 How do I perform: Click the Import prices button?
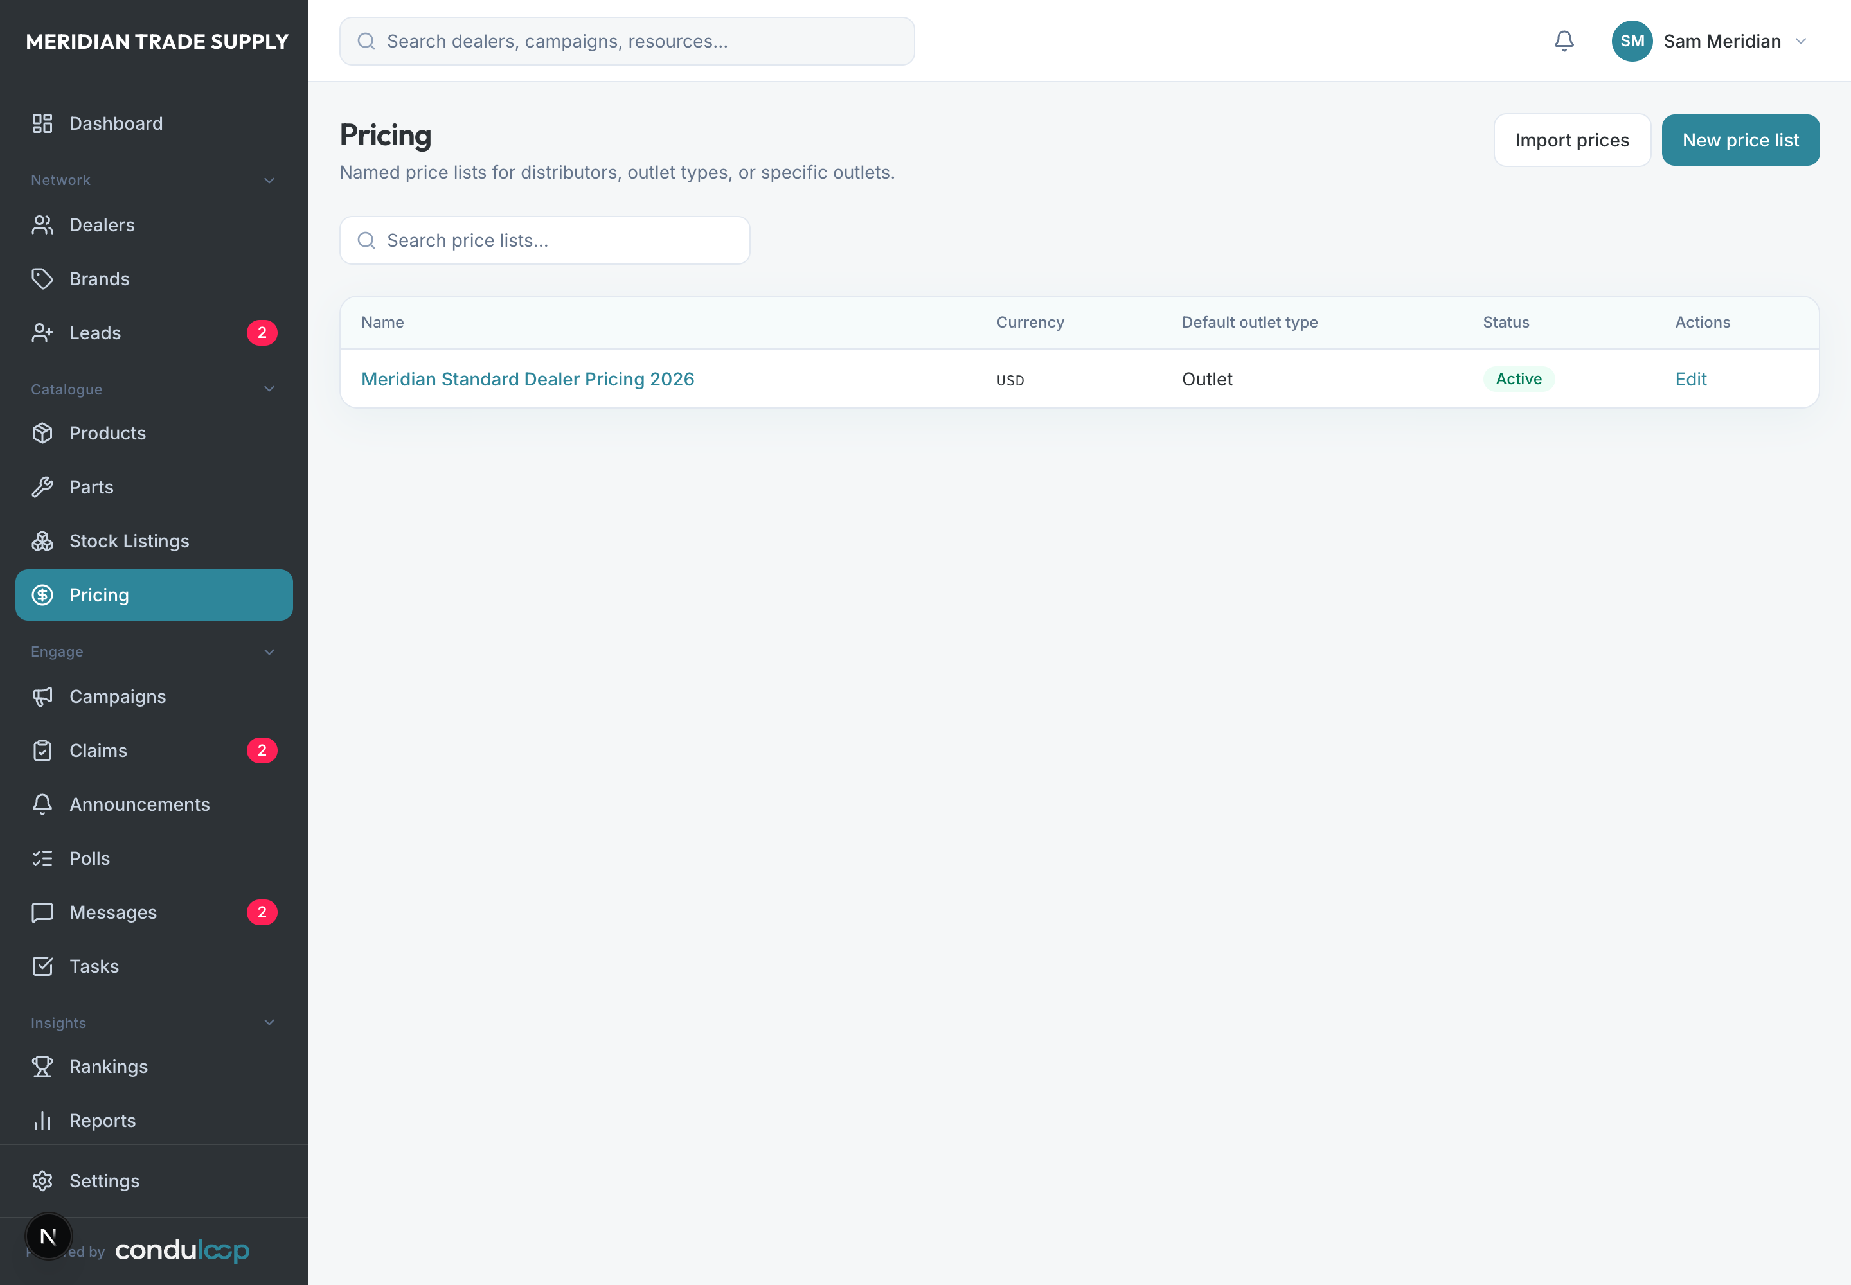pyautogui.click(x=1571, y=140)
